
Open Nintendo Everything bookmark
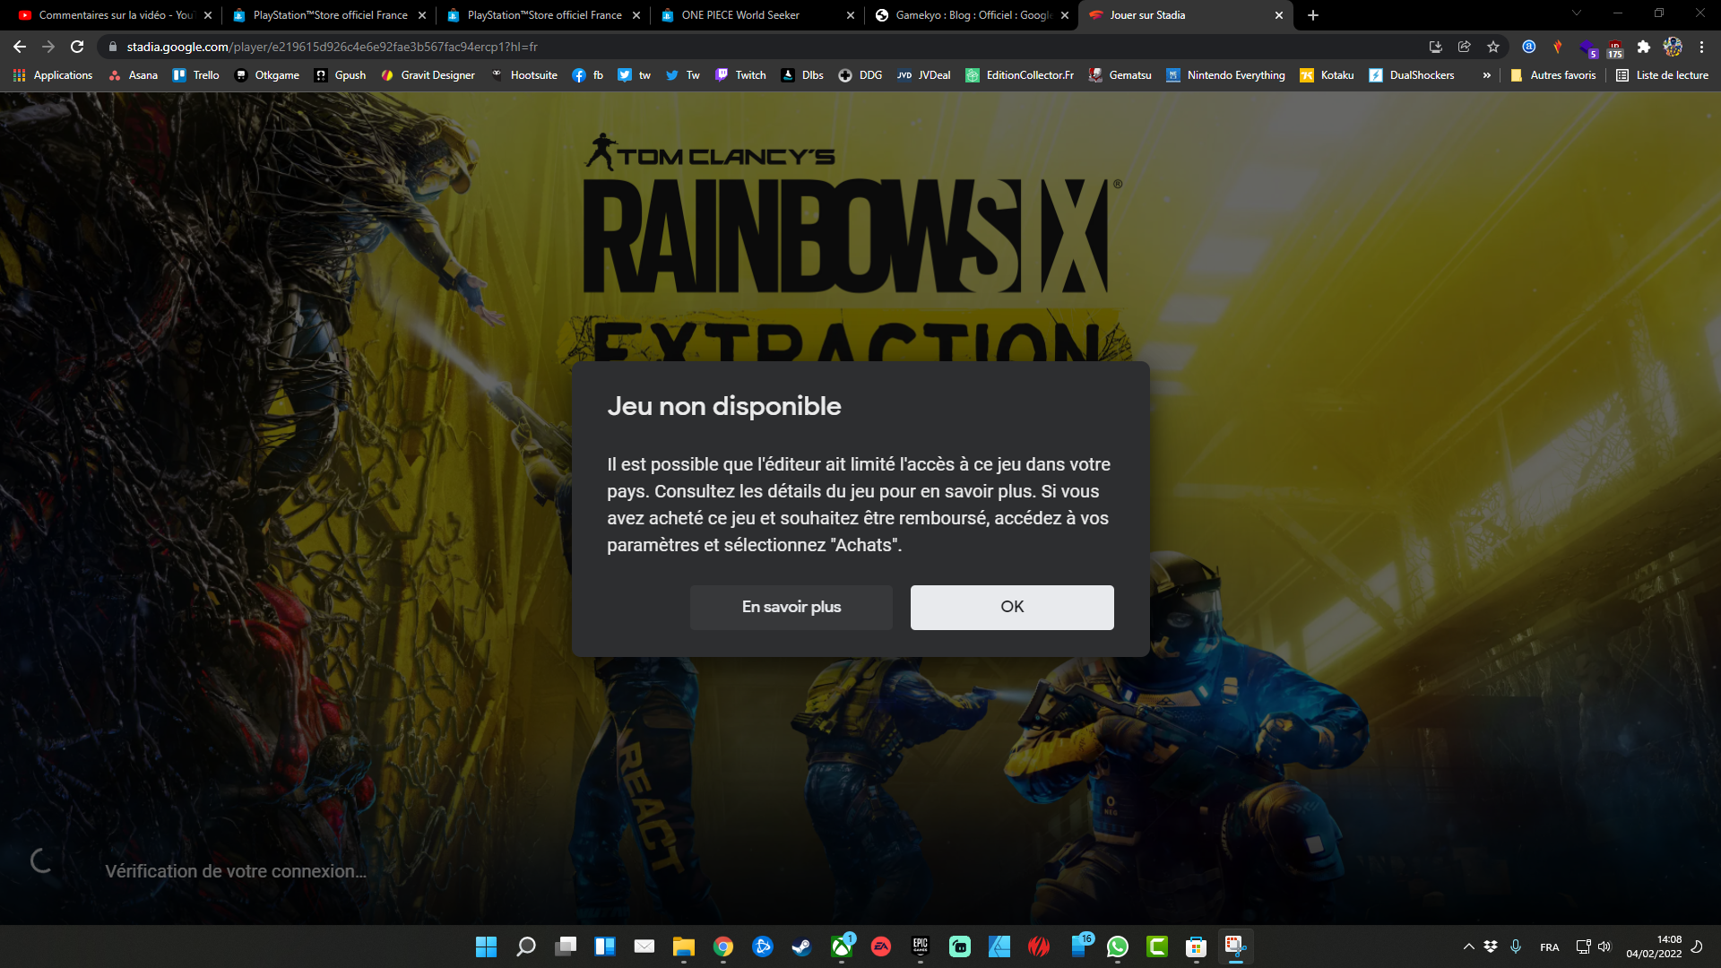(1225, 75)
